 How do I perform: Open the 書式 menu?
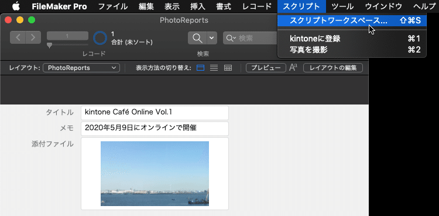(x=224, y=6)
